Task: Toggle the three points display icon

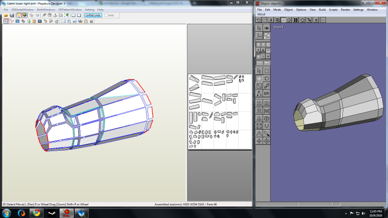Action: pyautogui.click(x=266, y=36)
